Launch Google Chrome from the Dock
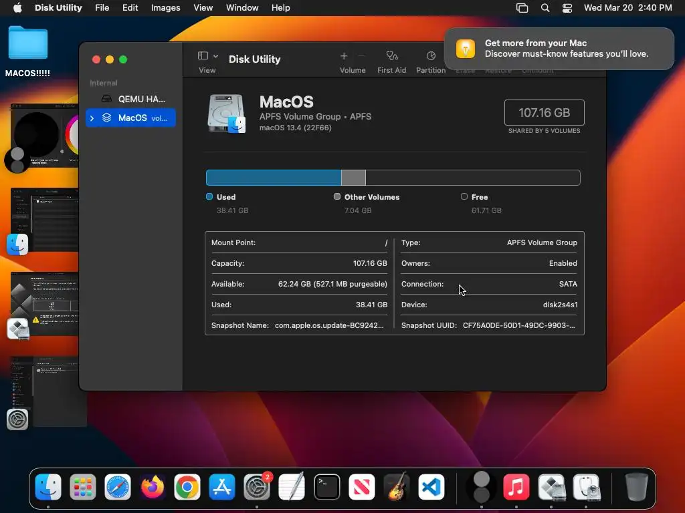The width and height of the screenshot is (685, 513). click(187, 487)
